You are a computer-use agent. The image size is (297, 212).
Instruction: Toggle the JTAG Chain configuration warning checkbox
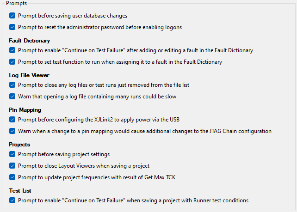point(12,131)
